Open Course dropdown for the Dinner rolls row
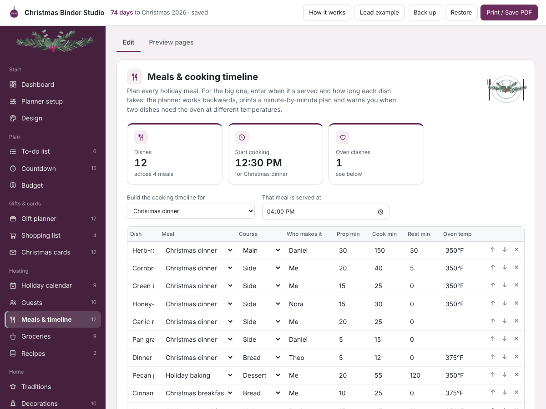Screen dimensions: 546x409 click(261, 358)
